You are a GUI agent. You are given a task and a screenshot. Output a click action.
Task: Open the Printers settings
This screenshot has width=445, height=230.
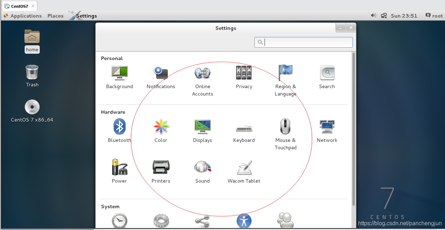click(161, 171)
